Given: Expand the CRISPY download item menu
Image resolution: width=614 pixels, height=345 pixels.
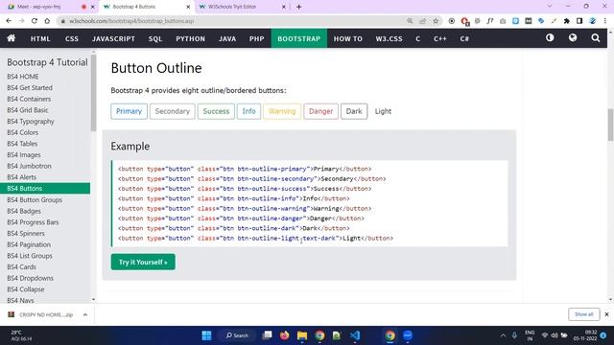Looking at the screenshot, I should pyautogui.click(x=85, y=314).
